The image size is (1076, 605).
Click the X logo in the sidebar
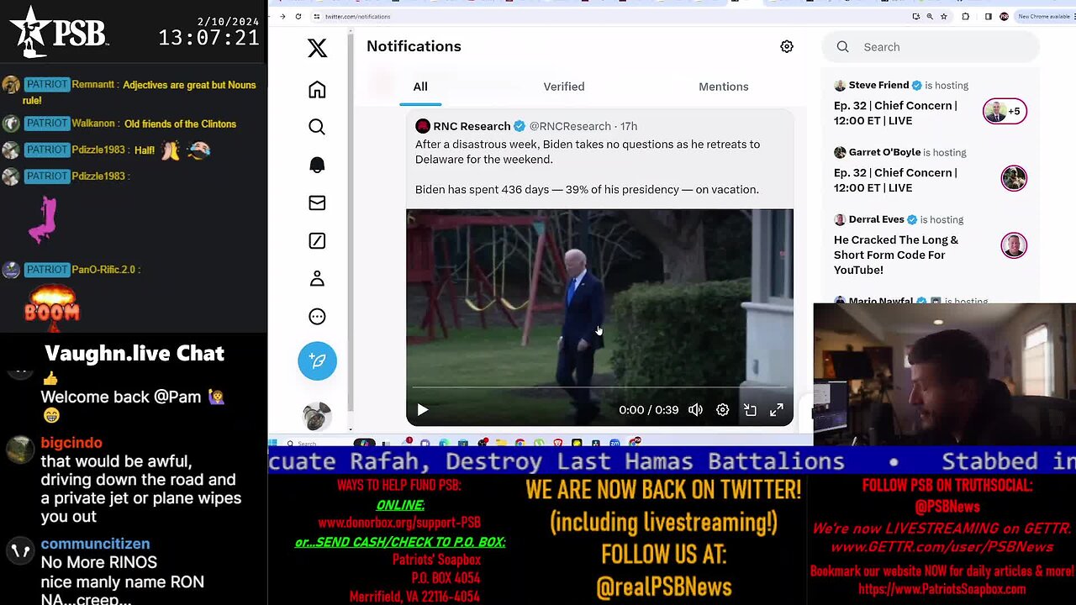[x=317, y=48]
